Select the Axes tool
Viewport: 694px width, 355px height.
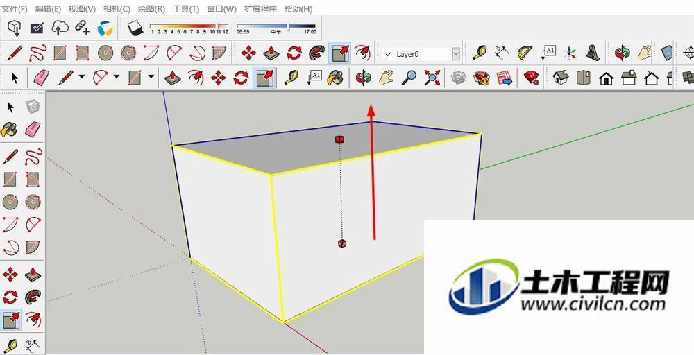[x=570, y=53]
